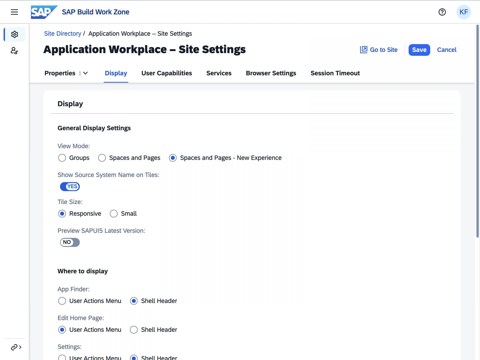Select the Display tab
This screenshot has width=480, height=360.
pos(116,73)
